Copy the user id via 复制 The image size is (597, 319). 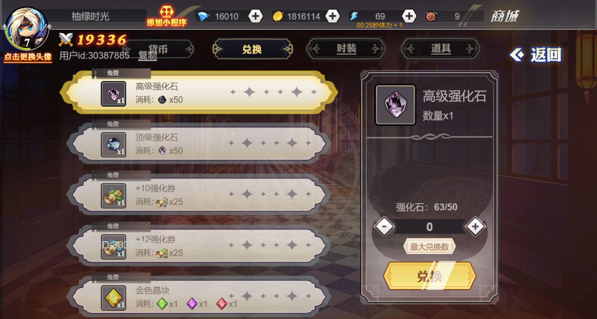[148, 56]
